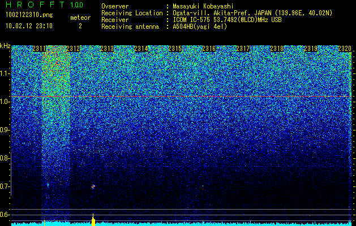
Task: Click the observer name Masayuki Kobayashi
Action: pos(203,6)
